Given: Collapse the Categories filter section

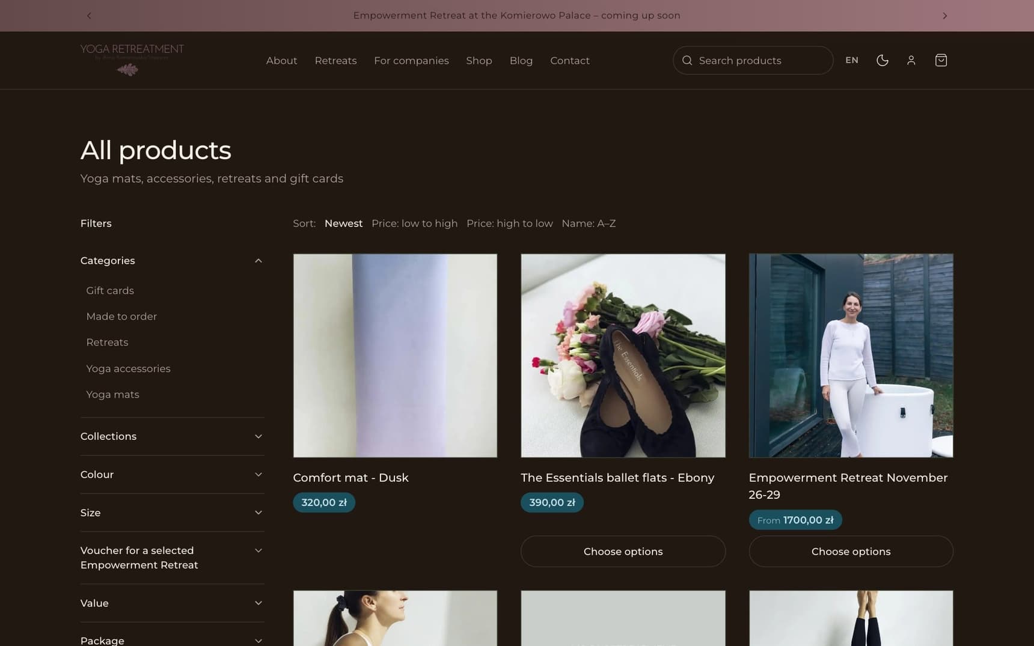Looking at the screenshot, I should (x=172, y=260).
